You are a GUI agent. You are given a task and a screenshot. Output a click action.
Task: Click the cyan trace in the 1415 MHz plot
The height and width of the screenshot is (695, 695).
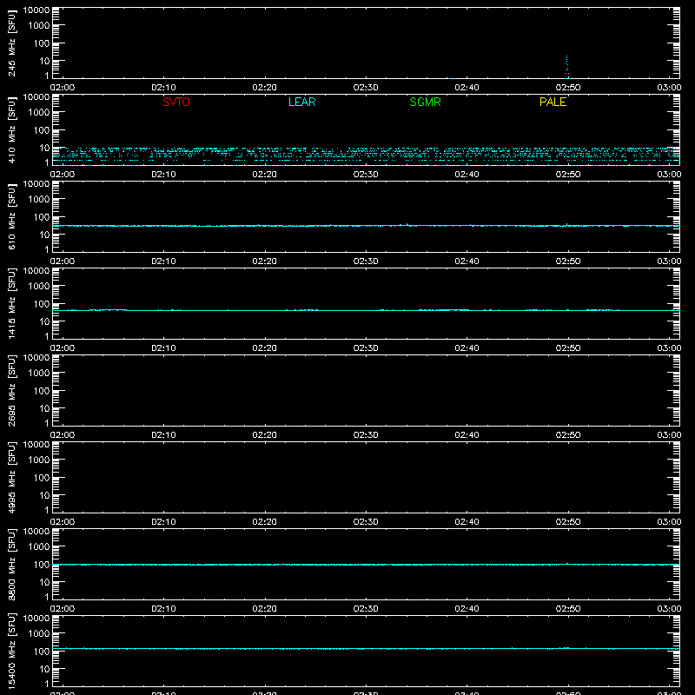366,310
